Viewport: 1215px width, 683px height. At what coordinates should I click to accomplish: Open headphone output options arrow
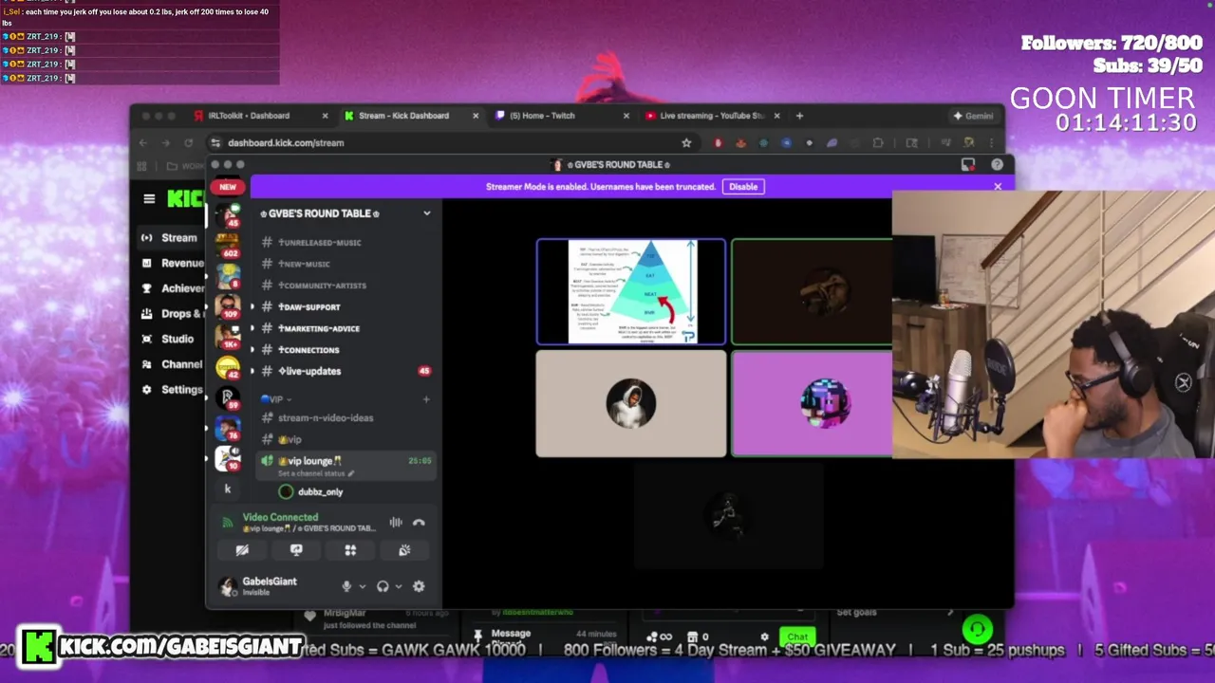tap(398, 586)
